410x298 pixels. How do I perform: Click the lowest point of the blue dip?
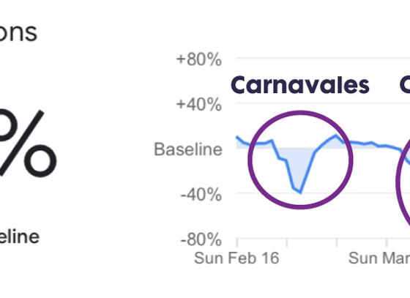click(x=301, y=193)
